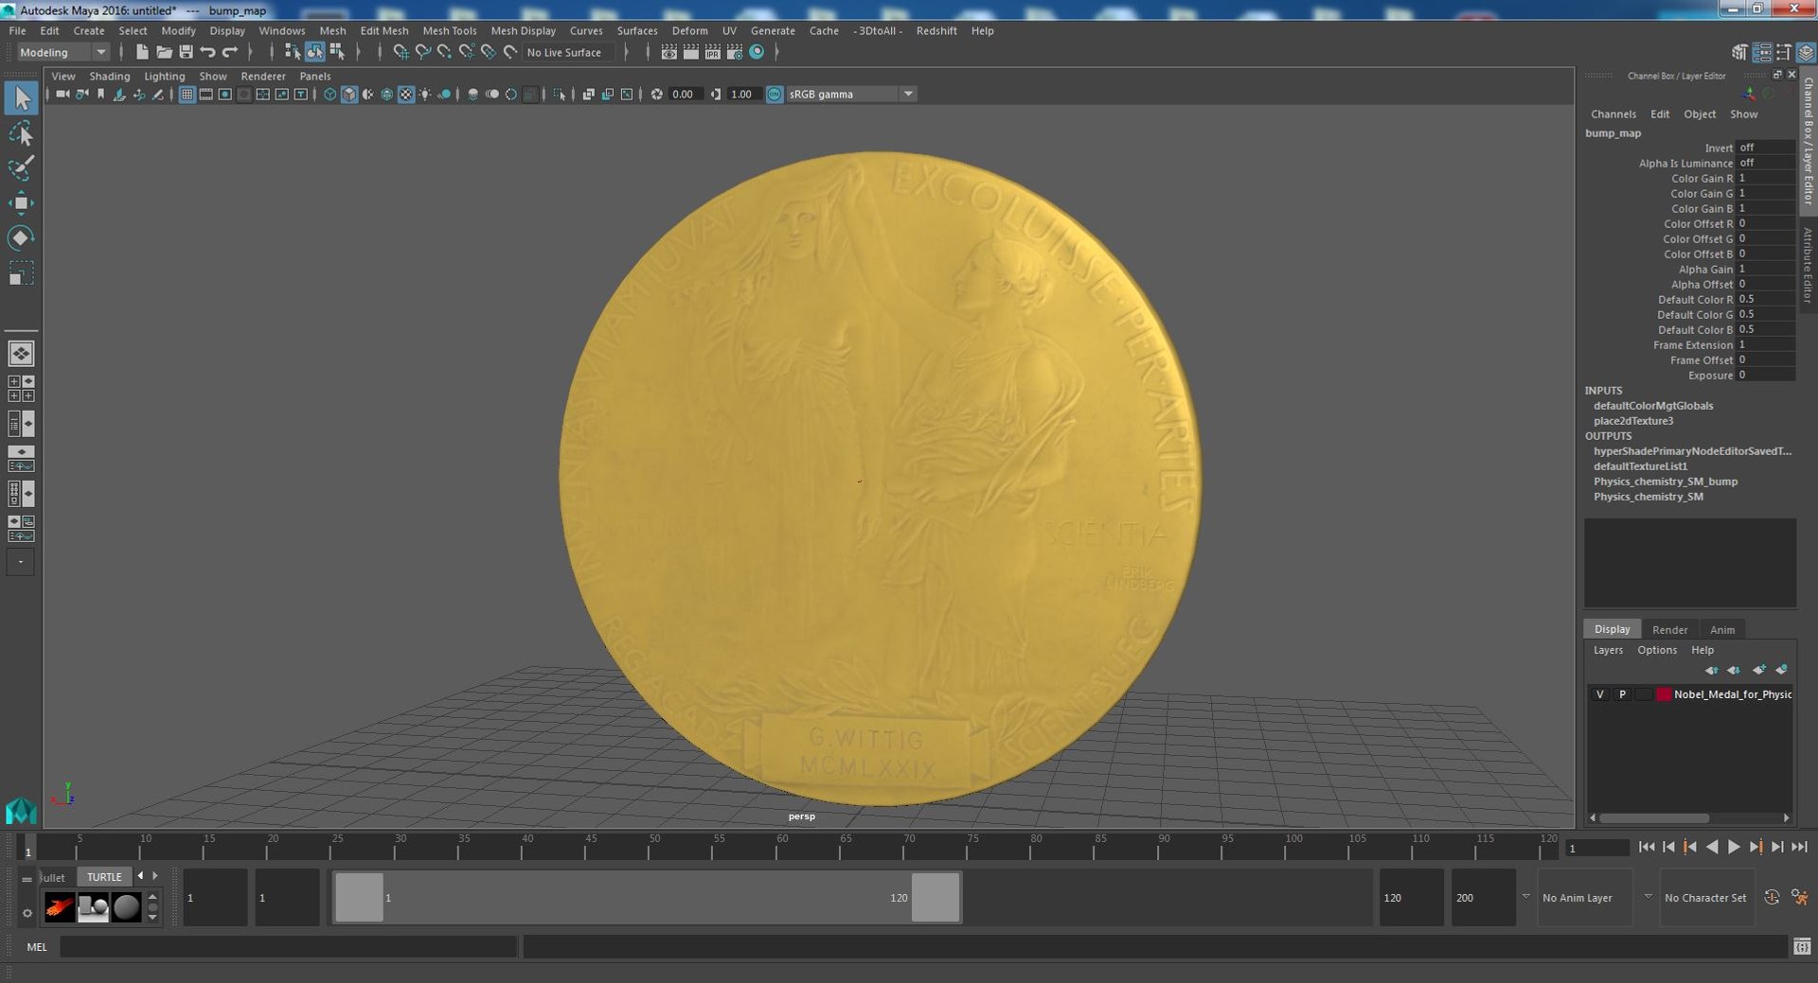Open the Deform menu
The width and height of the screenshot is (1818, 983).
689,30
